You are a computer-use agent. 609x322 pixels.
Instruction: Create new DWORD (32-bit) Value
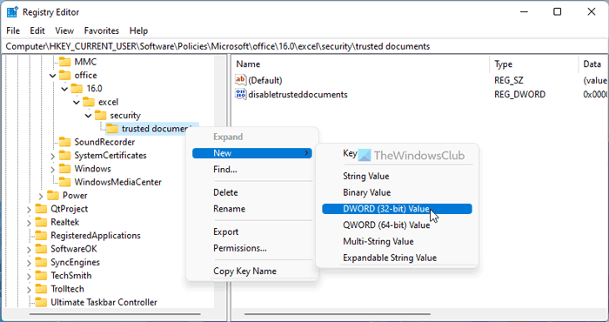pyautogui.click(x=397, y=209)
